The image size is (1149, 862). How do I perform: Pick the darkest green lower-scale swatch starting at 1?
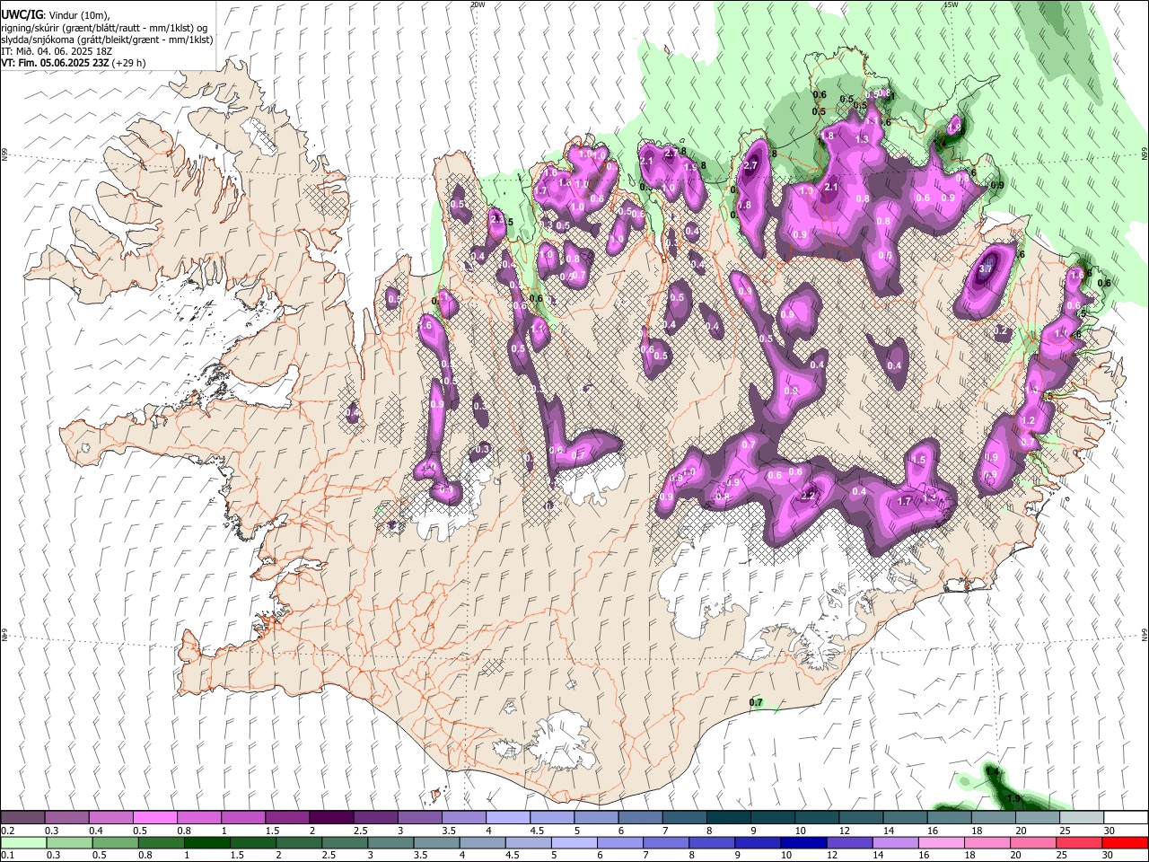pyautogui.click(x=206, y=842)
